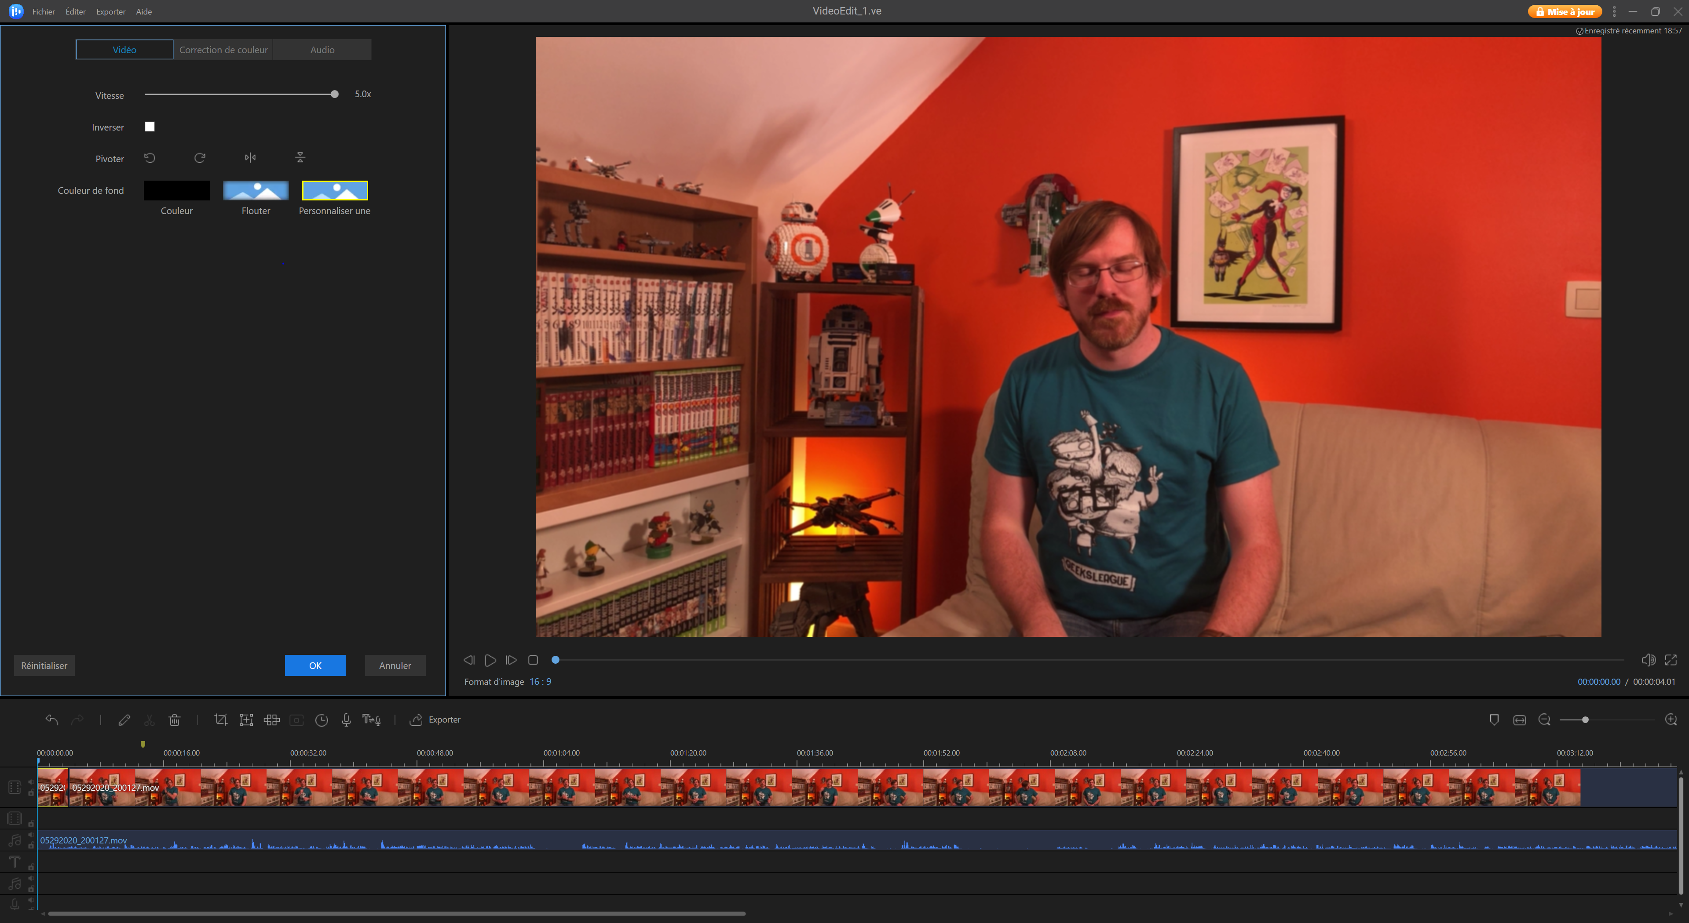Click the redo arrow in timeline toolbar
The width and height of the screenshot is (1689, 923).
(x=77, y=719)
